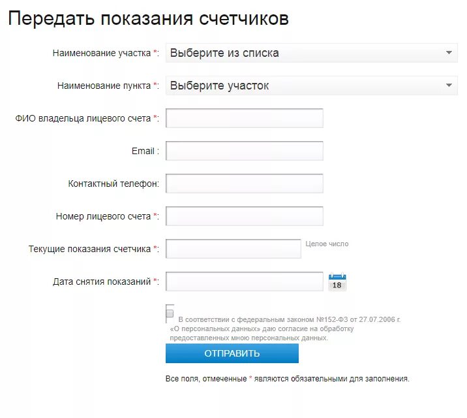Focus the ФИО владельца лицевого счета field

point(245,118)
